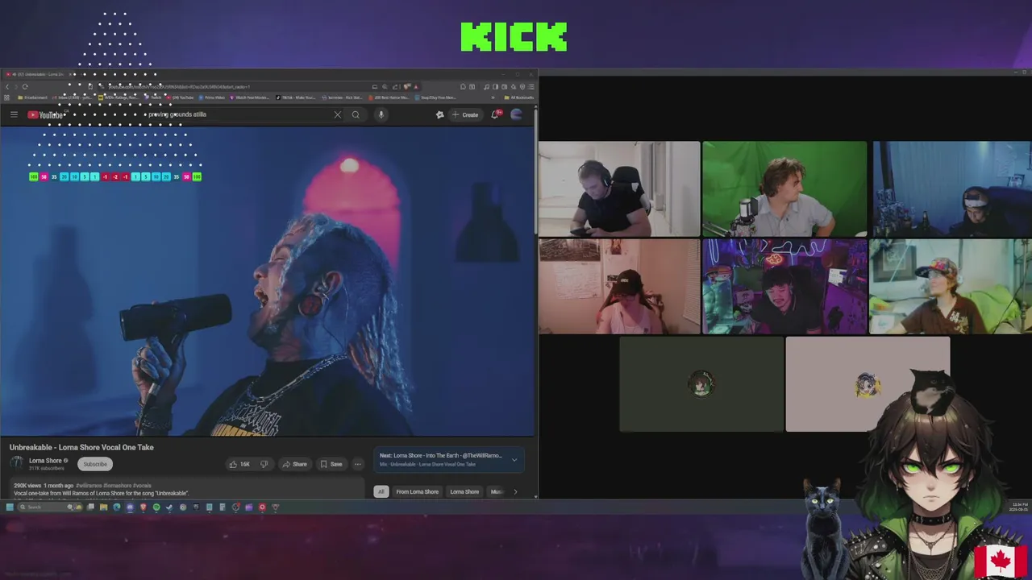Like the video showing 16K likes

[x=239, y=464]
